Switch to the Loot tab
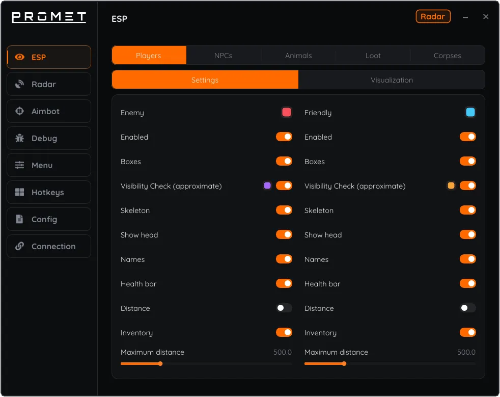Screen dimensions: 500x397 (x=373, y=56)
